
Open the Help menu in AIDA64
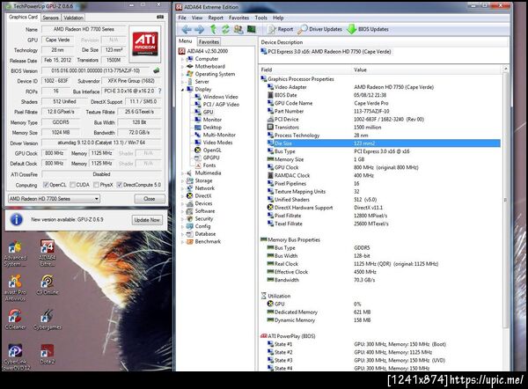click(x=278, y=18)
